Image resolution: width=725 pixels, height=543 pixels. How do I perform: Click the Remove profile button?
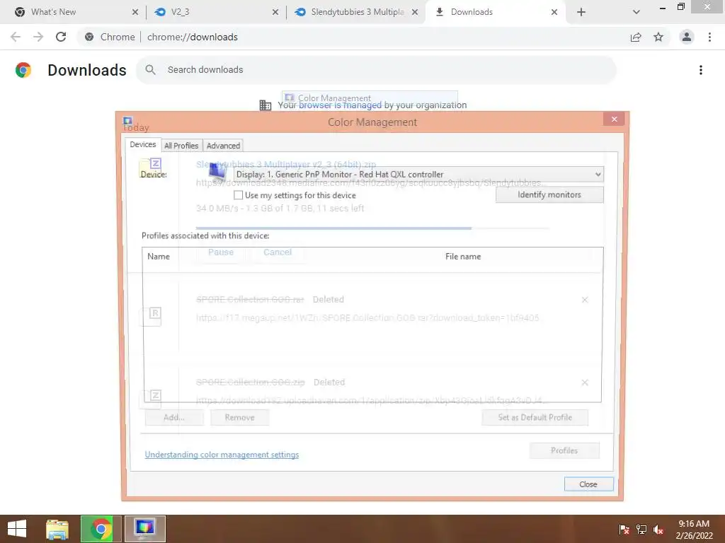[239, 417]
